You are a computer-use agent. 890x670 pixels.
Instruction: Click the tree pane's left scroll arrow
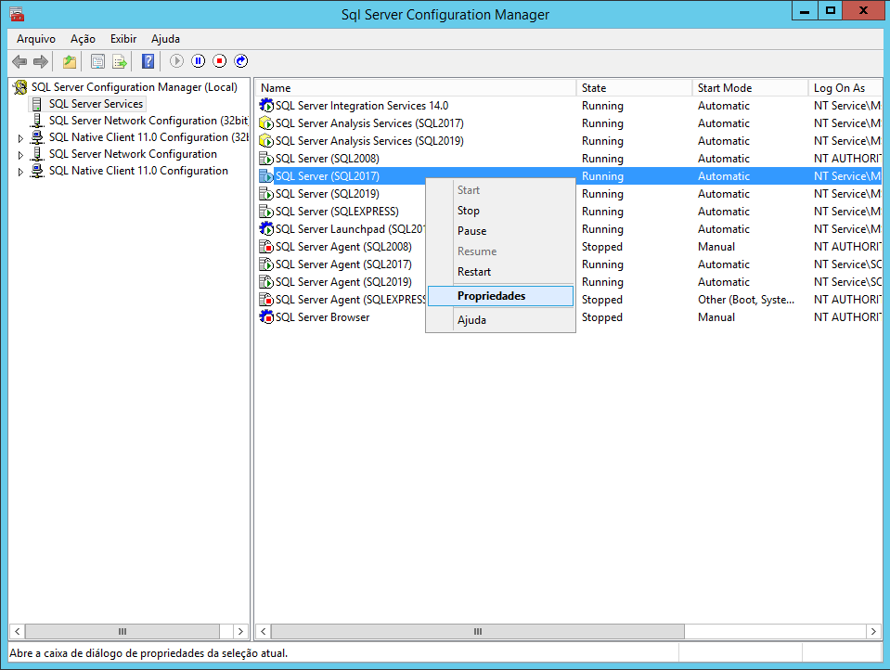point(17,631)
